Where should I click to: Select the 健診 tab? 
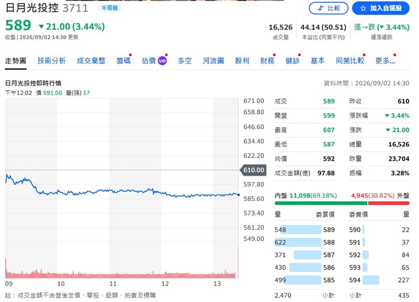[x=292, y=61]
